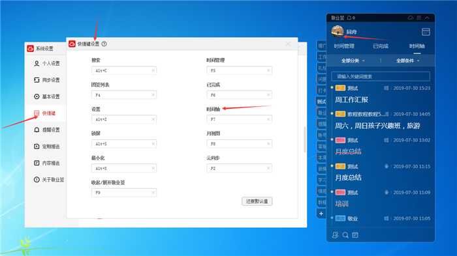Click the vertical scrollbar beside the shortcut dialog
457x256 pixels.
click(305, 139)
